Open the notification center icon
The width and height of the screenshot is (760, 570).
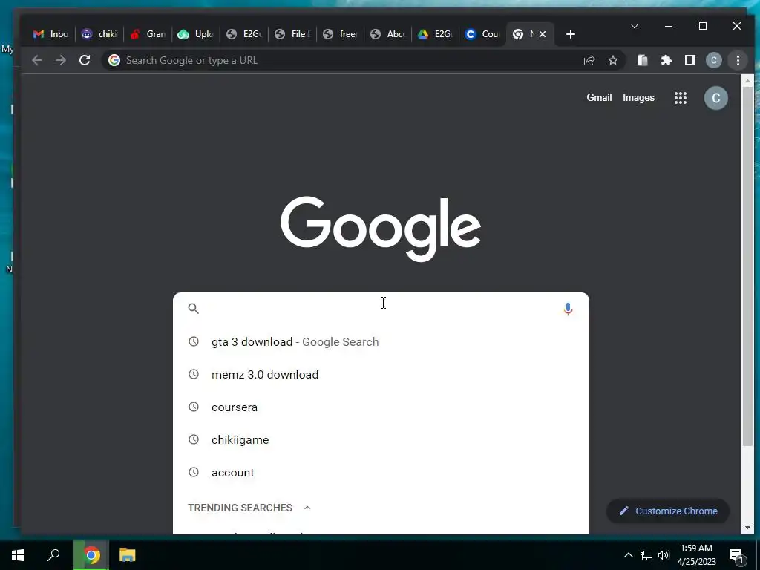tap(736, 555)
